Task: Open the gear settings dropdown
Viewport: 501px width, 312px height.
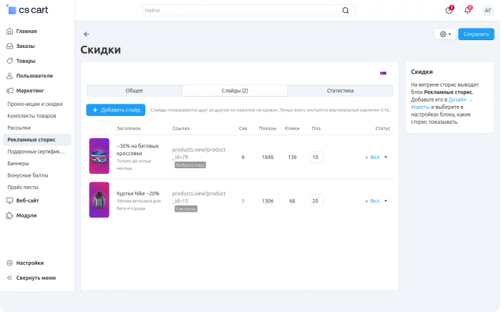Action: coord(445,34)
